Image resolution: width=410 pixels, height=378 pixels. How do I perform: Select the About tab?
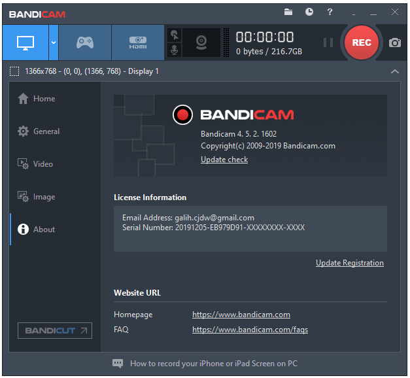(x=55, y=230)
